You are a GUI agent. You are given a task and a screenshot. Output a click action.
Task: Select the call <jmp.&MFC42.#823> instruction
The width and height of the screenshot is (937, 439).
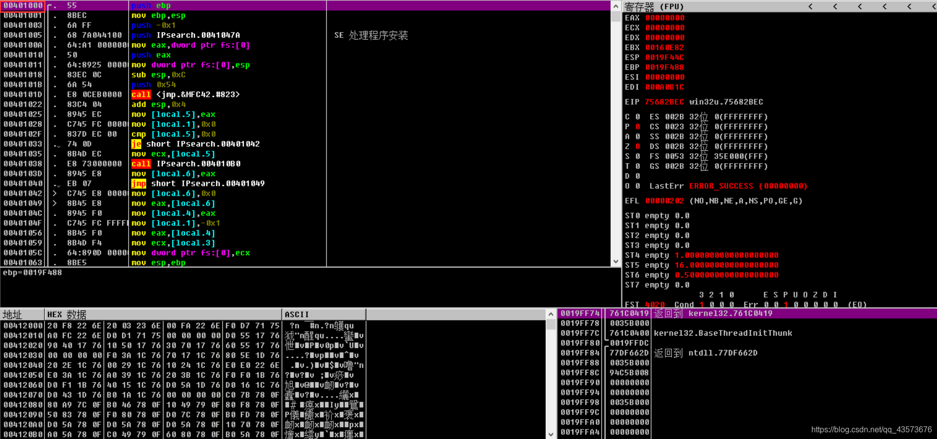pos(186,94)
